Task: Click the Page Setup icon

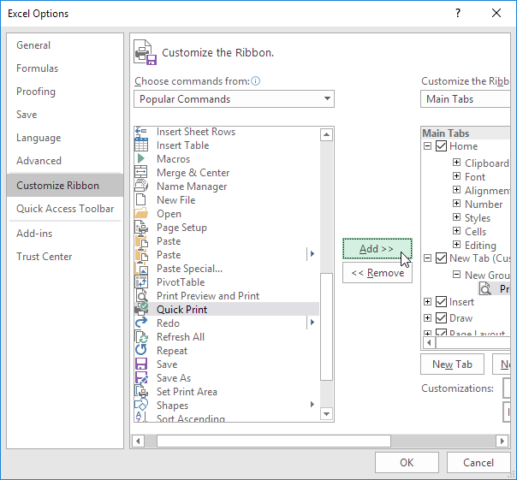Action: pos(141,228)
